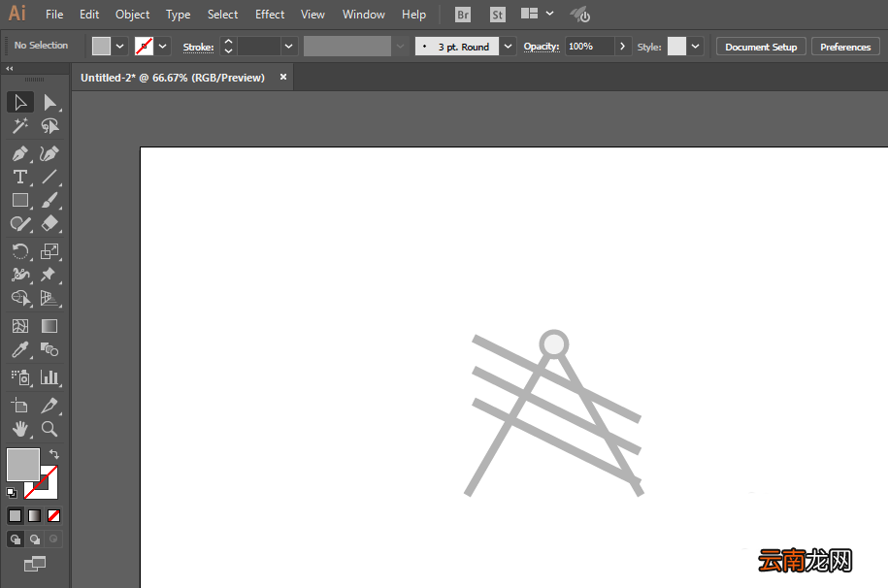Screen dimensions: 888x588
Task: Switch to Color fill mode button
Action: 16,515
